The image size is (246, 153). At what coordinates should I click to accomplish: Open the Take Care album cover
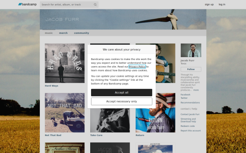click(x=110, y=120)
